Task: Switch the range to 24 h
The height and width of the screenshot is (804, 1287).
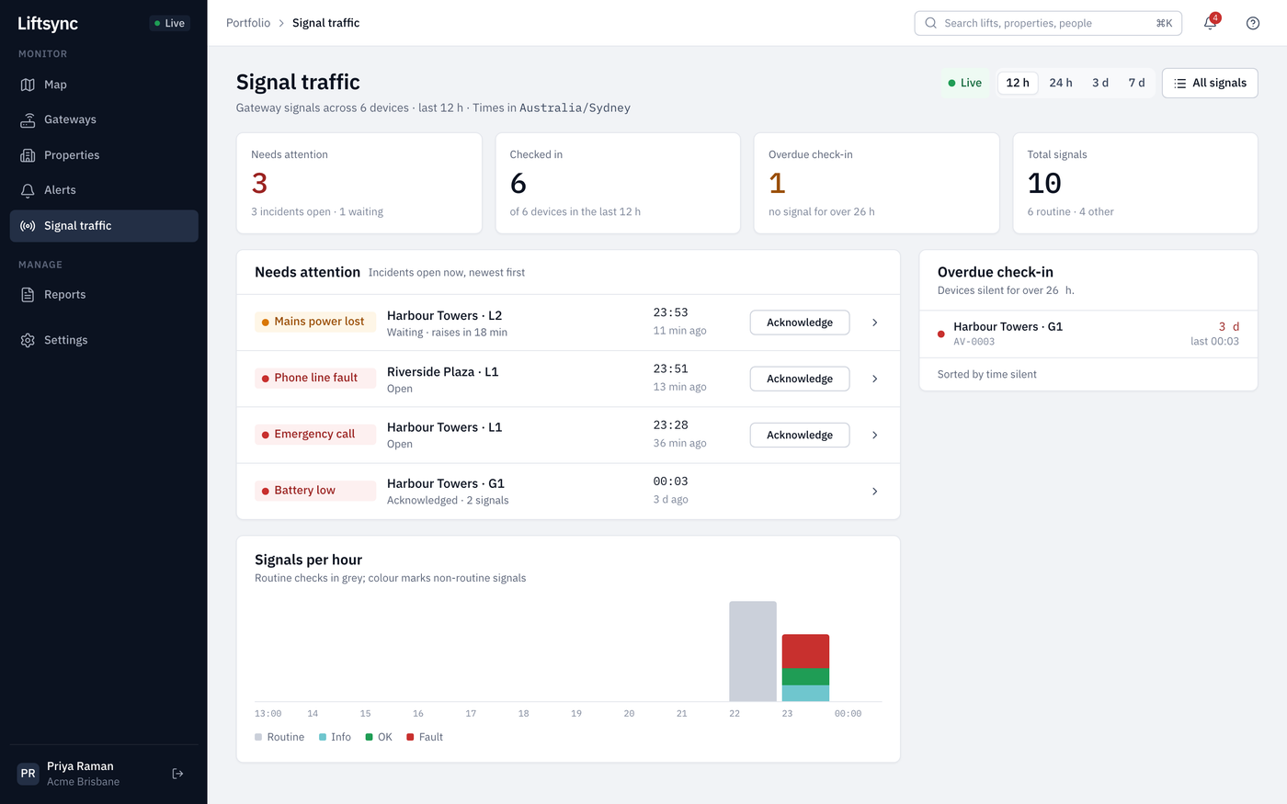Action: (1061, 83)
